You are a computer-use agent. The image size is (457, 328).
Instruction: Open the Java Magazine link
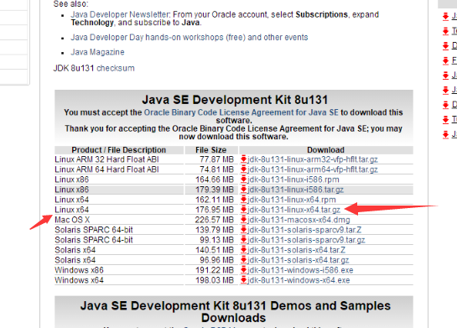tap(97, 52)
